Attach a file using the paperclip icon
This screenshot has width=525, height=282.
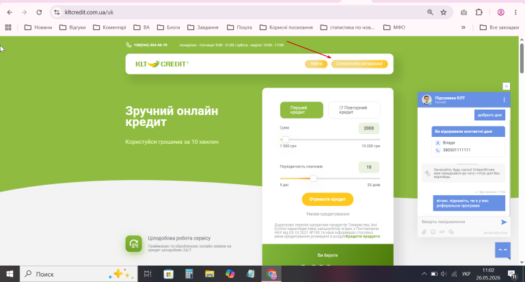click(424, 232)
